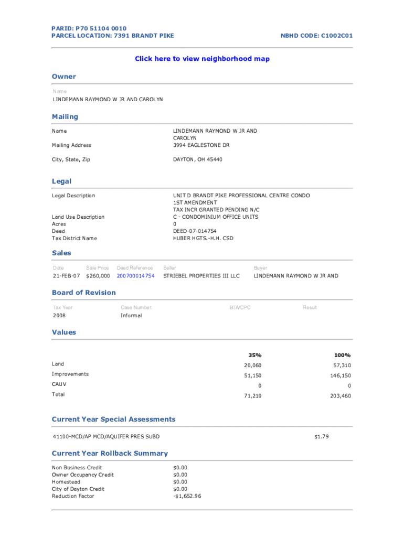Click the Values section heading
Screen dimensions: 404x537
[63, 332]
